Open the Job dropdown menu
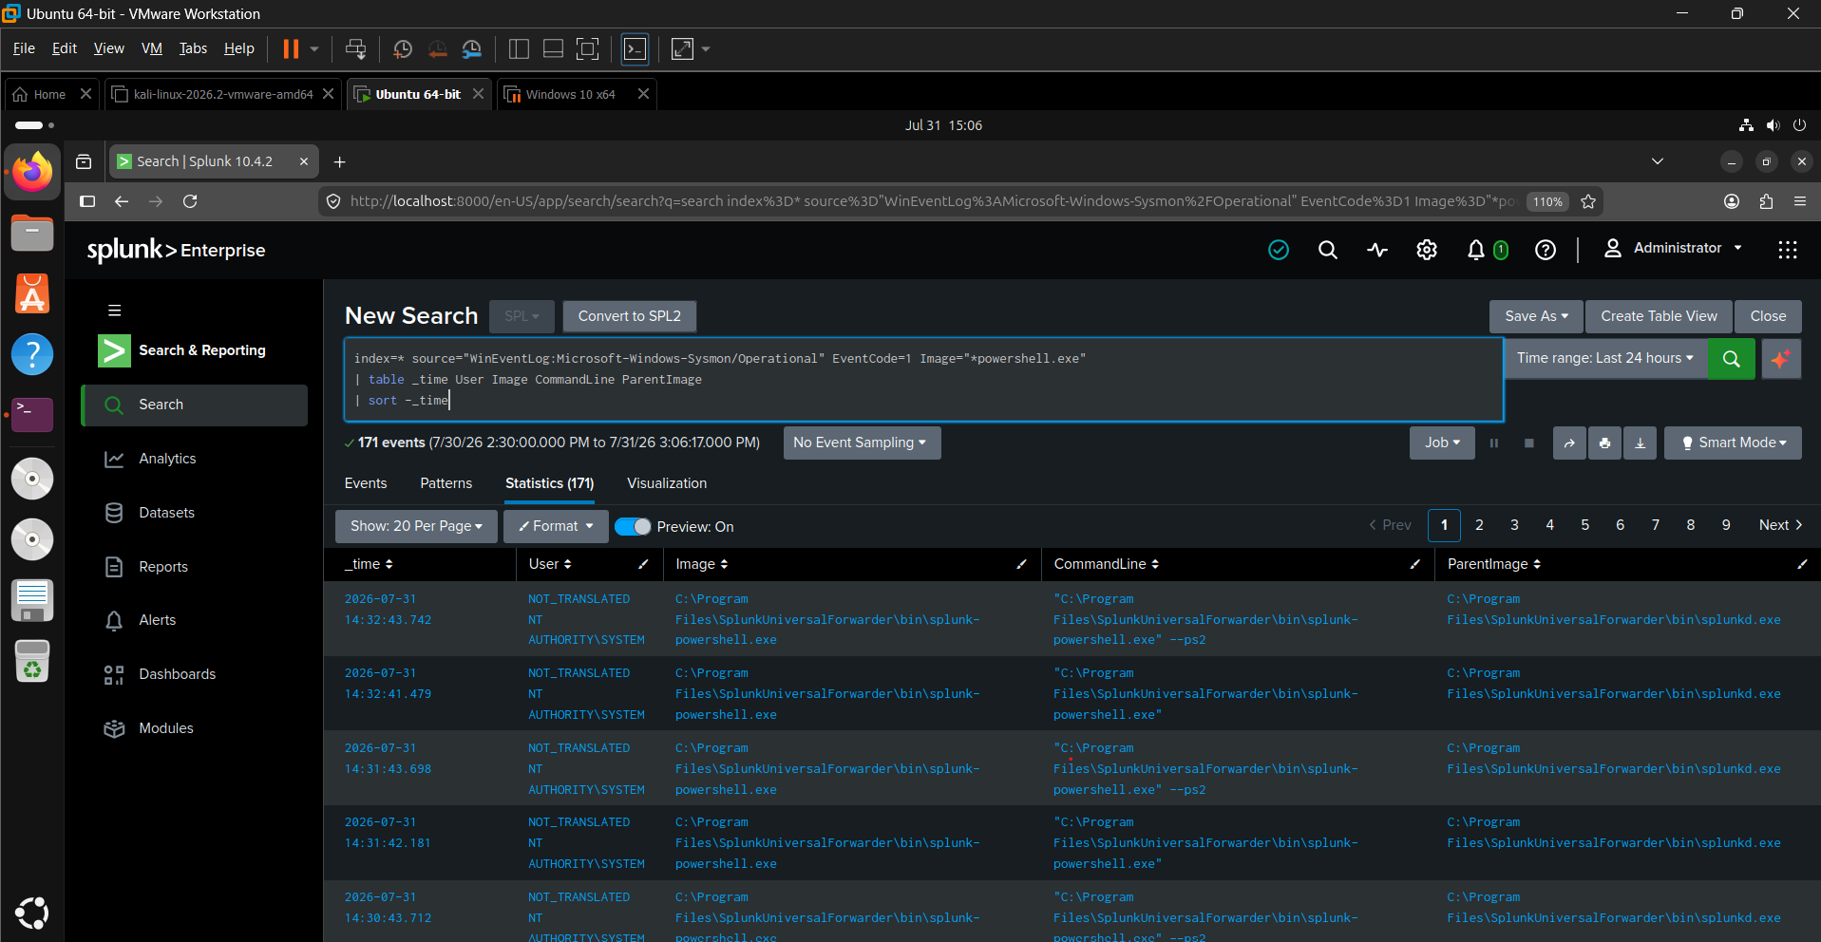 [x=1442, y=443]
